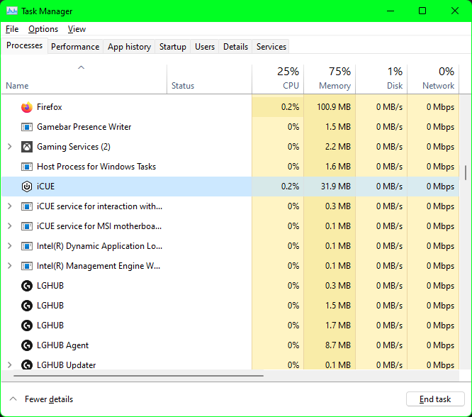Open the Options menu
The image size is (472, 417).
coord(43,29)
